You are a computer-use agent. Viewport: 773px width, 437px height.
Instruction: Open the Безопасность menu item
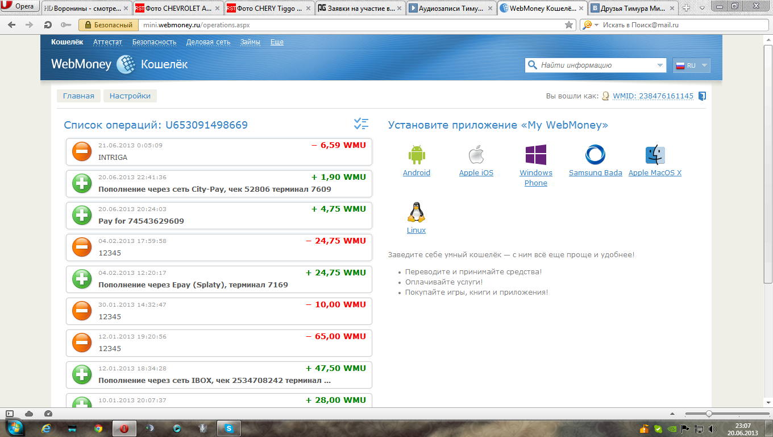coord(155,42)
